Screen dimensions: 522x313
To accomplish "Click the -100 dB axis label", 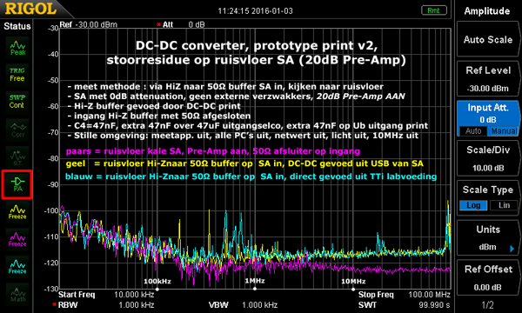I will [x=51, y=210].
